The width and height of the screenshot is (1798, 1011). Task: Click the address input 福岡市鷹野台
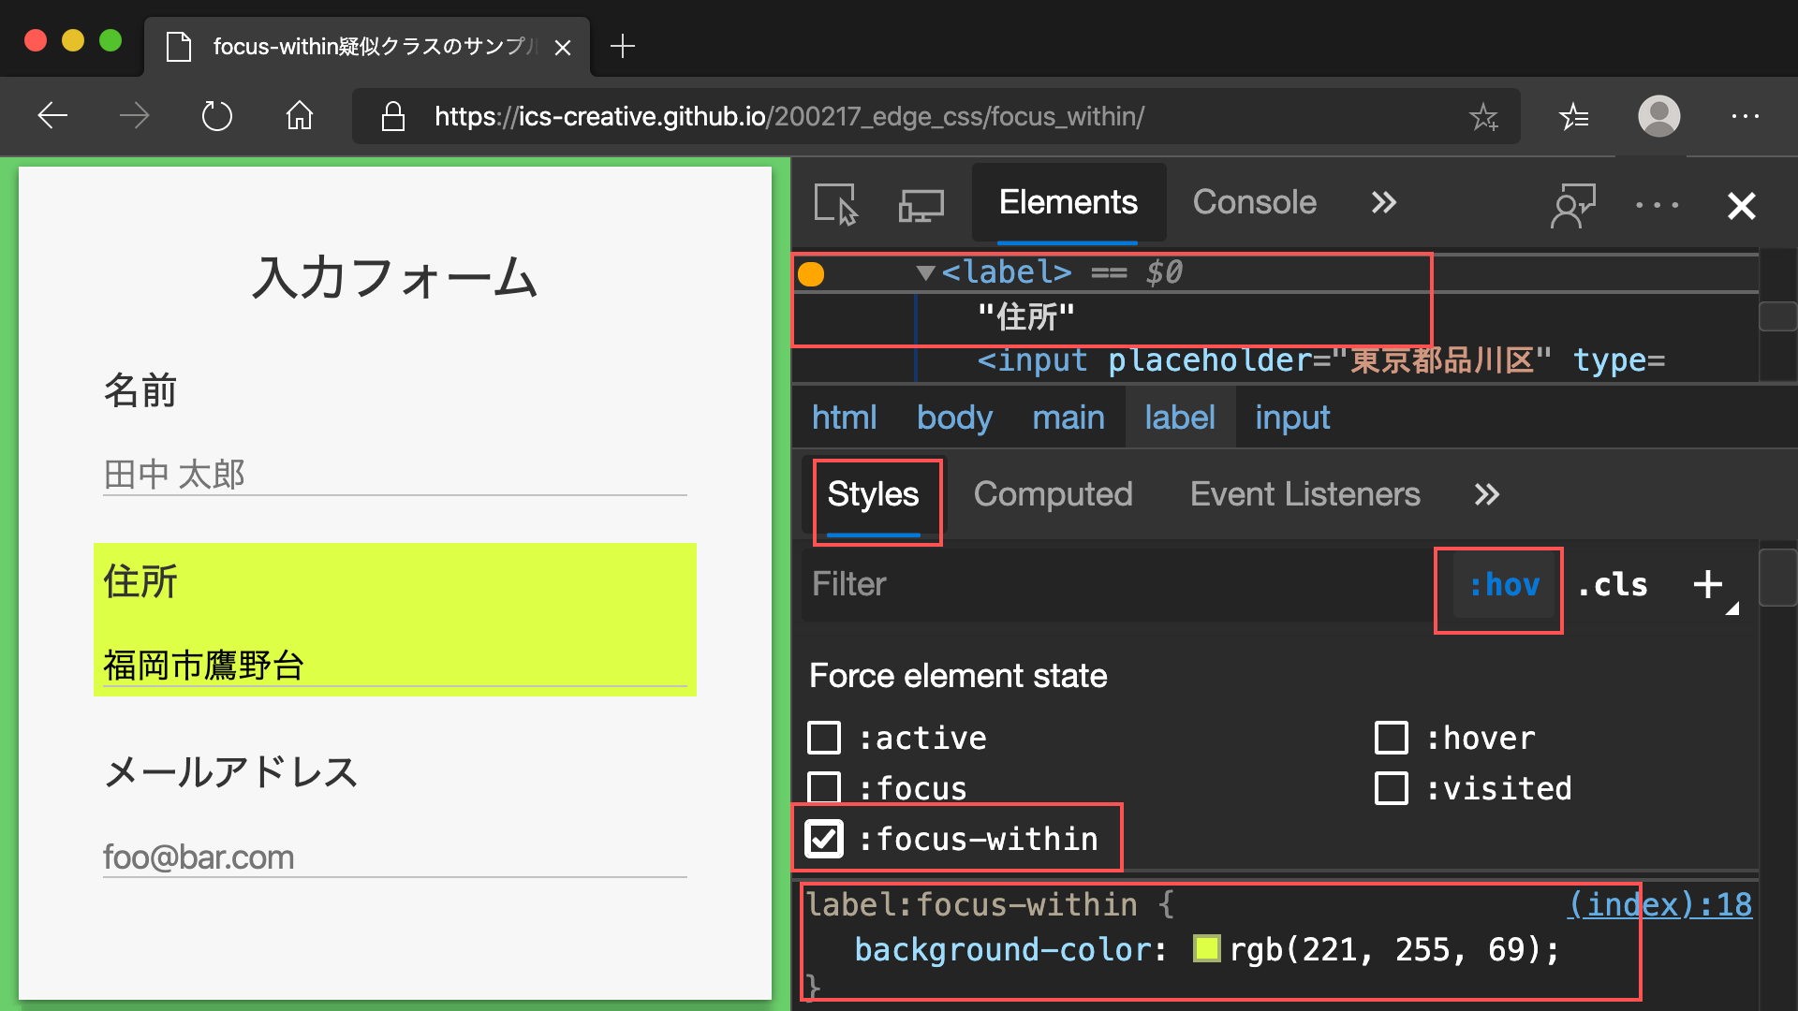click(394, 665)
